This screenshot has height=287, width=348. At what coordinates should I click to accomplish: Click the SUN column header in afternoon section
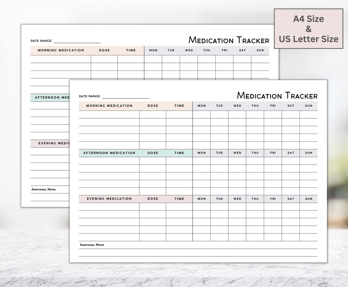[309, 153]
